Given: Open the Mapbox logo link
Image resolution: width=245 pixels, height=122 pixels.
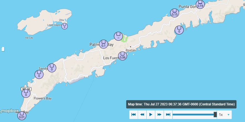Looking at the screenshot, I should coord(10,111).
